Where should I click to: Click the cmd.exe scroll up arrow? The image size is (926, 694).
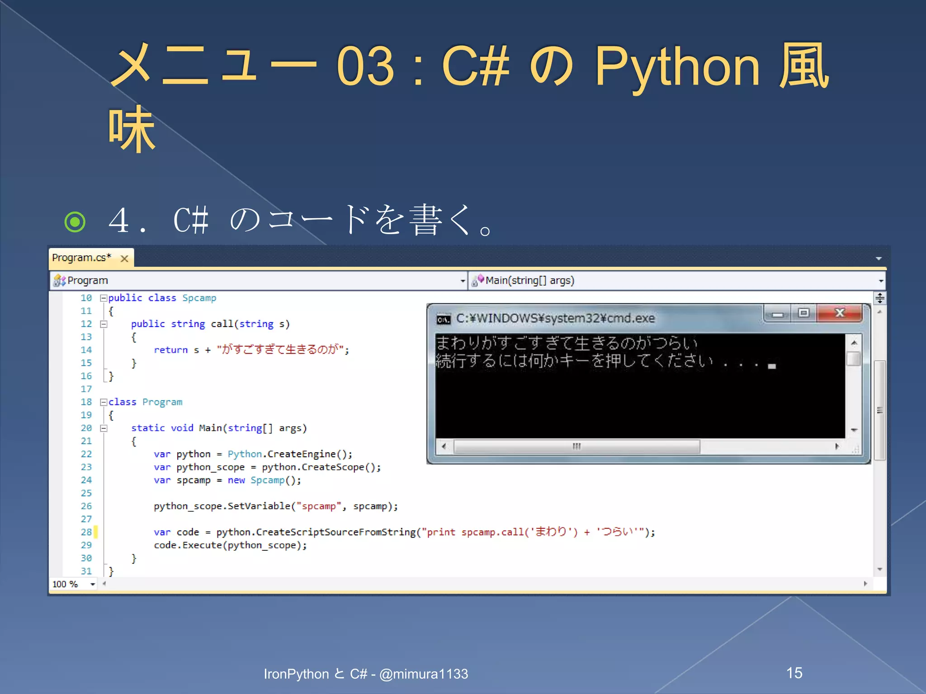coord(854,343)
